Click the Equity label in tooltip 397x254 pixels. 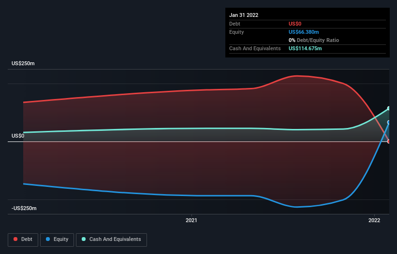[236, 32]
